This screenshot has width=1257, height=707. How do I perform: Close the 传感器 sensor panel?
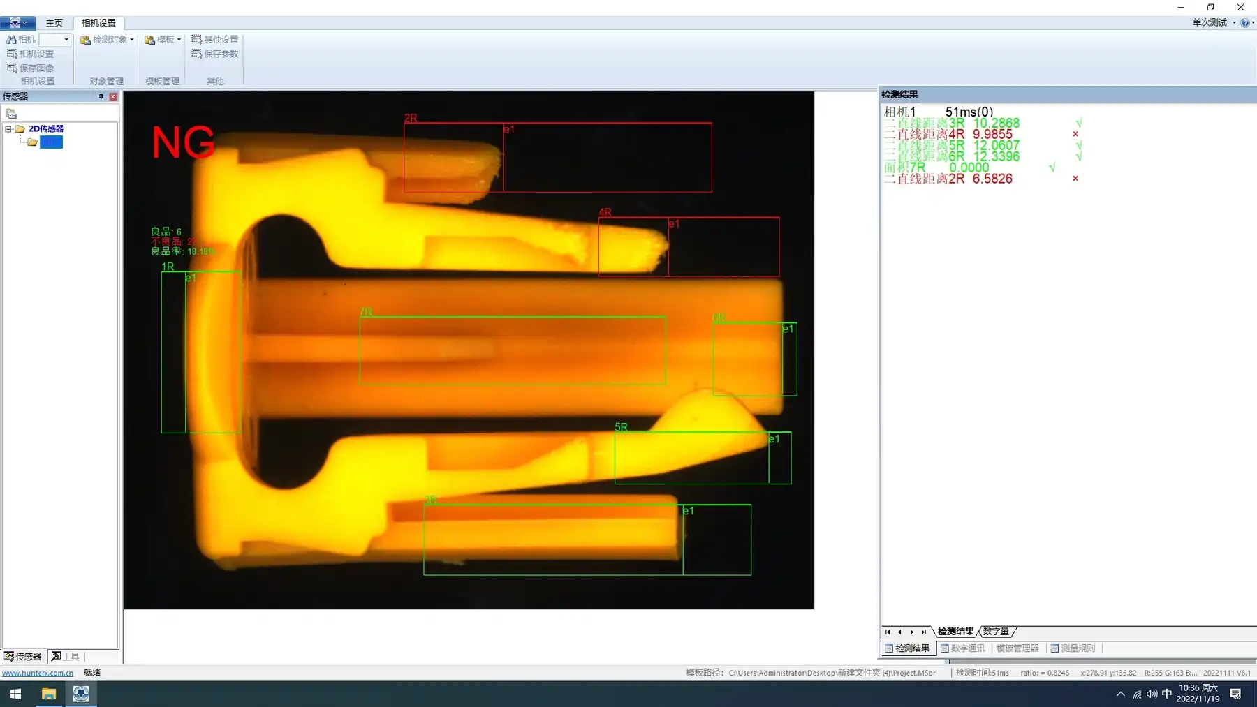coord(113,96)
